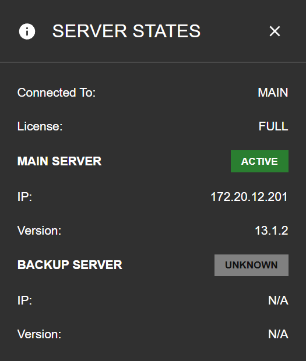Viewport: 306px width, 361px height.
Task: Click the Connected To label
Action: 57,93
